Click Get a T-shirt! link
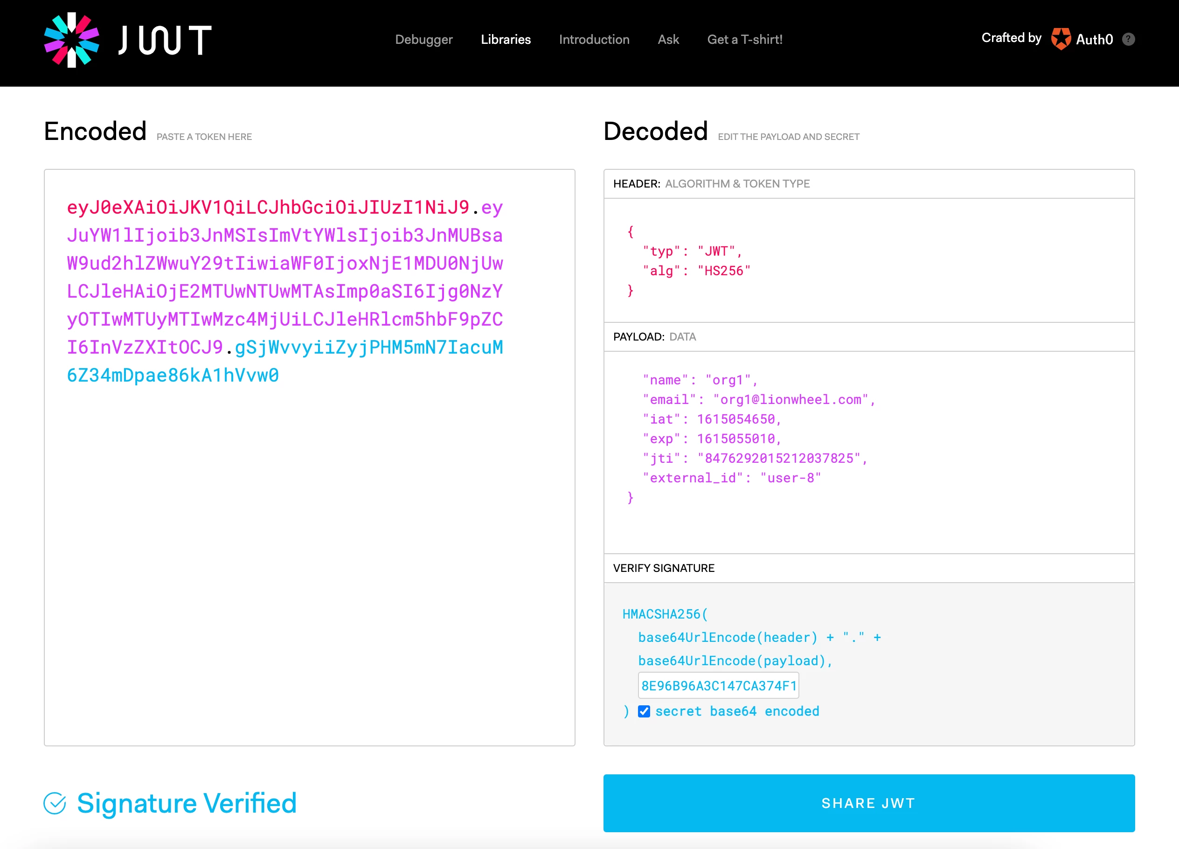Screen dimensions: 1179x849 coord(744,40)
